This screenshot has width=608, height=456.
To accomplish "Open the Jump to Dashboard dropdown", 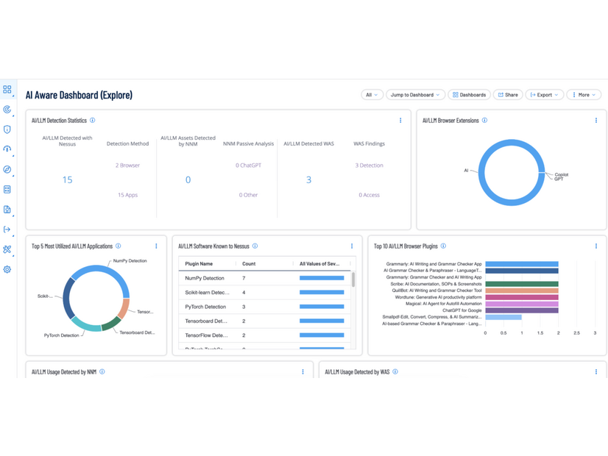I will click(x=415, y=95).
